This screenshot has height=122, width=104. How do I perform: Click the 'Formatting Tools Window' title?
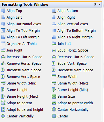25,5
